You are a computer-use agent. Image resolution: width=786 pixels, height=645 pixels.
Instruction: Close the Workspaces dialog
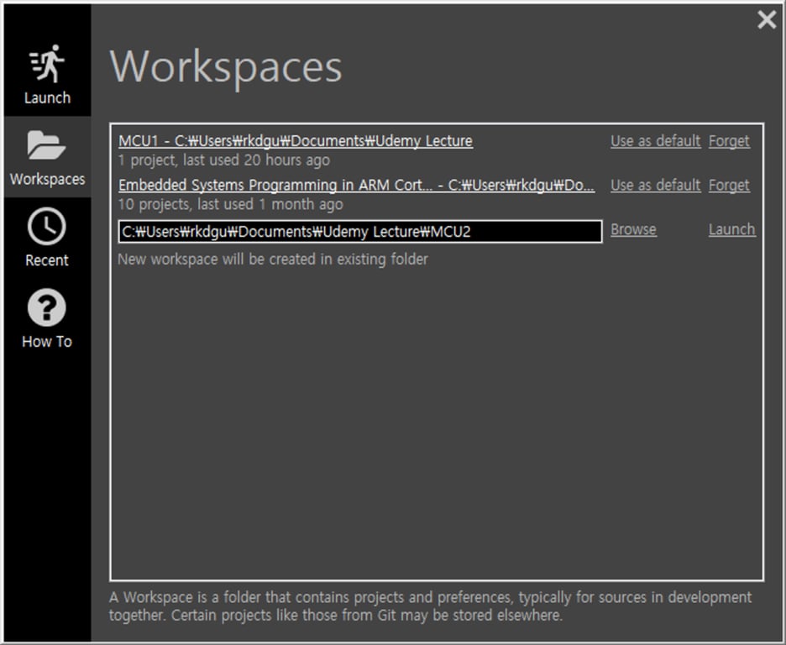point(766,19)
